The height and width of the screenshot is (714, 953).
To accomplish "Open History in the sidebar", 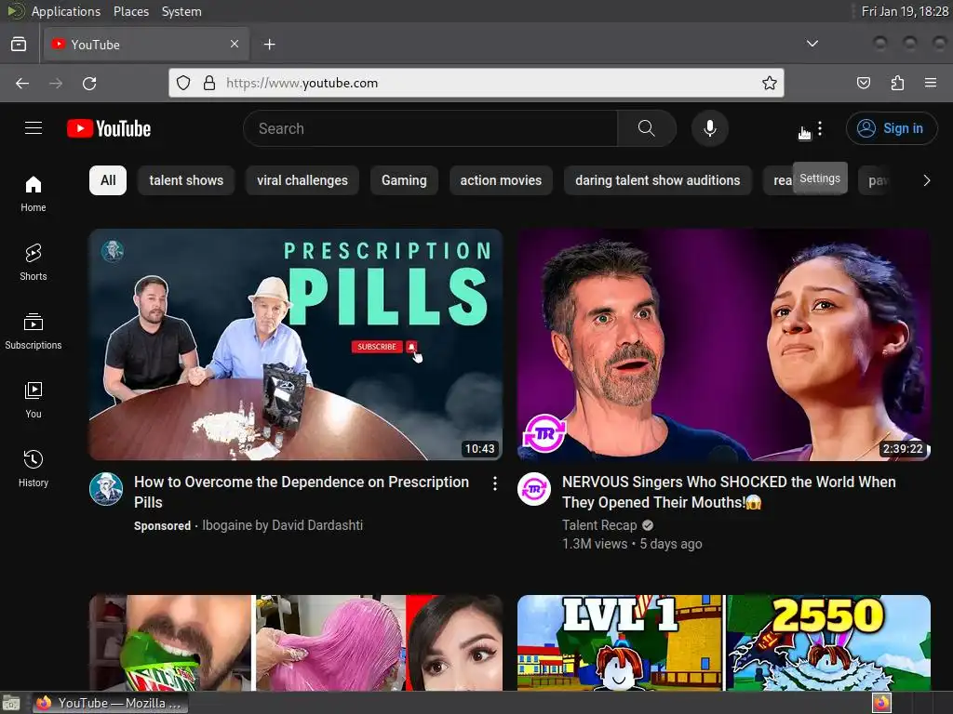I will 33,469.
